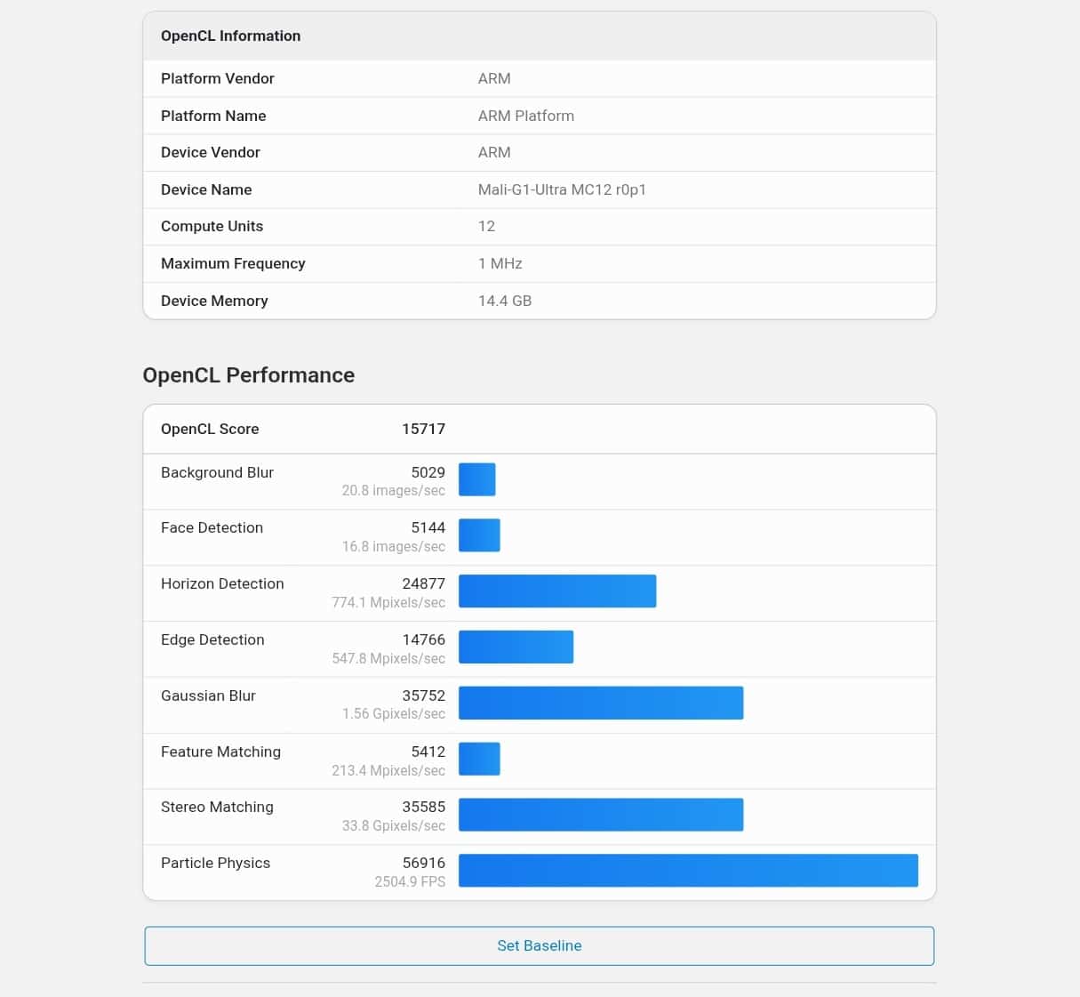Screen dimensions: 1080x997
Task: Select the Particle Physics score 56916
Action: click(x=423, y=863)
